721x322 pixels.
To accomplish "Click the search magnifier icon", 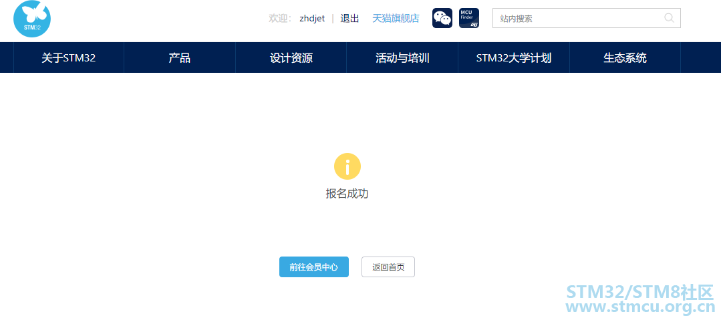I will coord(669,18).
